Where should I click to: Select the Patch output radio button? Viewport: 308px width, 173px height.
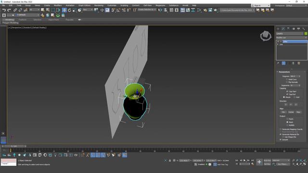(287, 119)
